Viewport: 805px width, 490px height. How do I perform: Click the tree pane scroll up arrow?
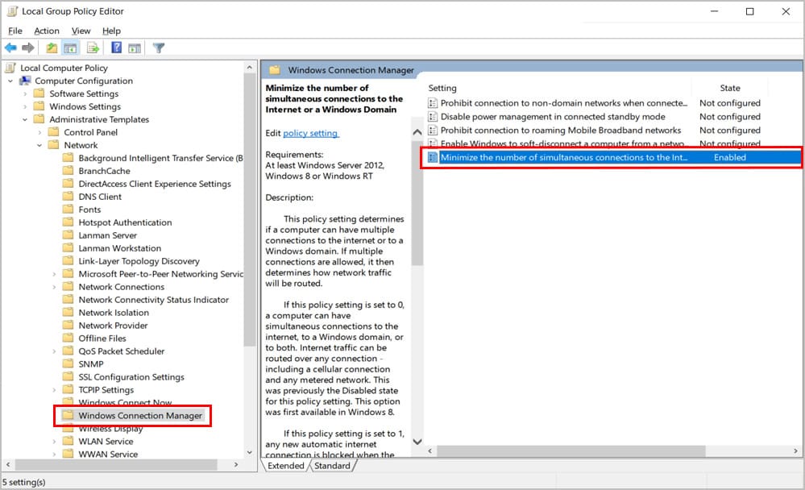pyautogui.click(x=250, y=67)
